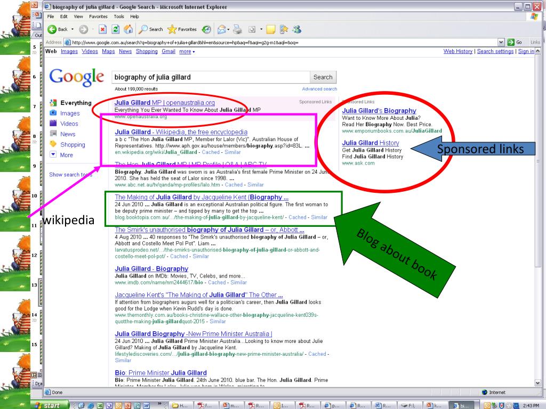Expand the address bar URL dropdown

tap(501, 43)
